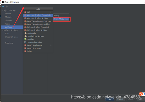The width and height of the screenshot is (145, 102).
Task: Click the Cancel button
Action: pos(120,99)
